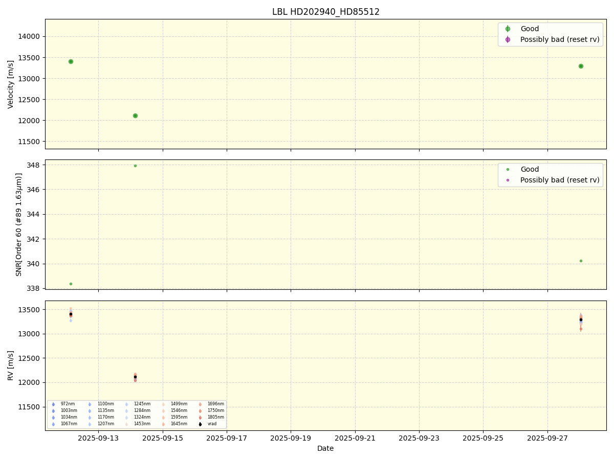
Task: Click the 1453nm legend marker
Action: pyautogui.click(x=126, y=424)
